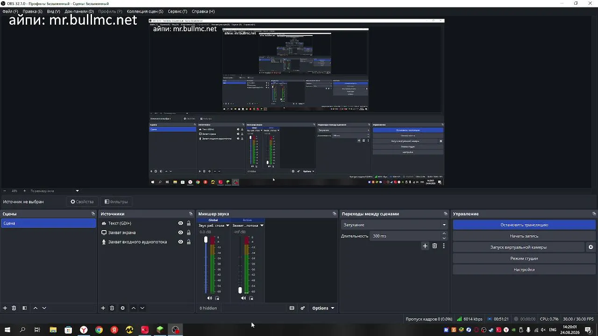This screenshot has width=598, height=336.
Task: Open source Свойства button
Action: pos(82,202)
